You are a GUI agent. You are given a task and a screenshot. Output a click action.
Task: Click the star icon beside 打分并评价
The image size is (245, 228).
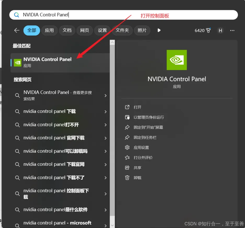pos(127,157)
